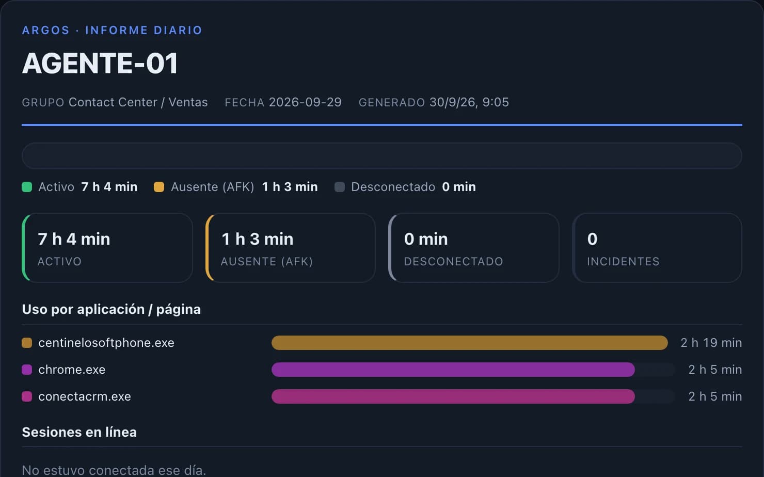Screen dimensions: 764x477
Task: Click the FECHA field label
Action: tap(245, 103)
